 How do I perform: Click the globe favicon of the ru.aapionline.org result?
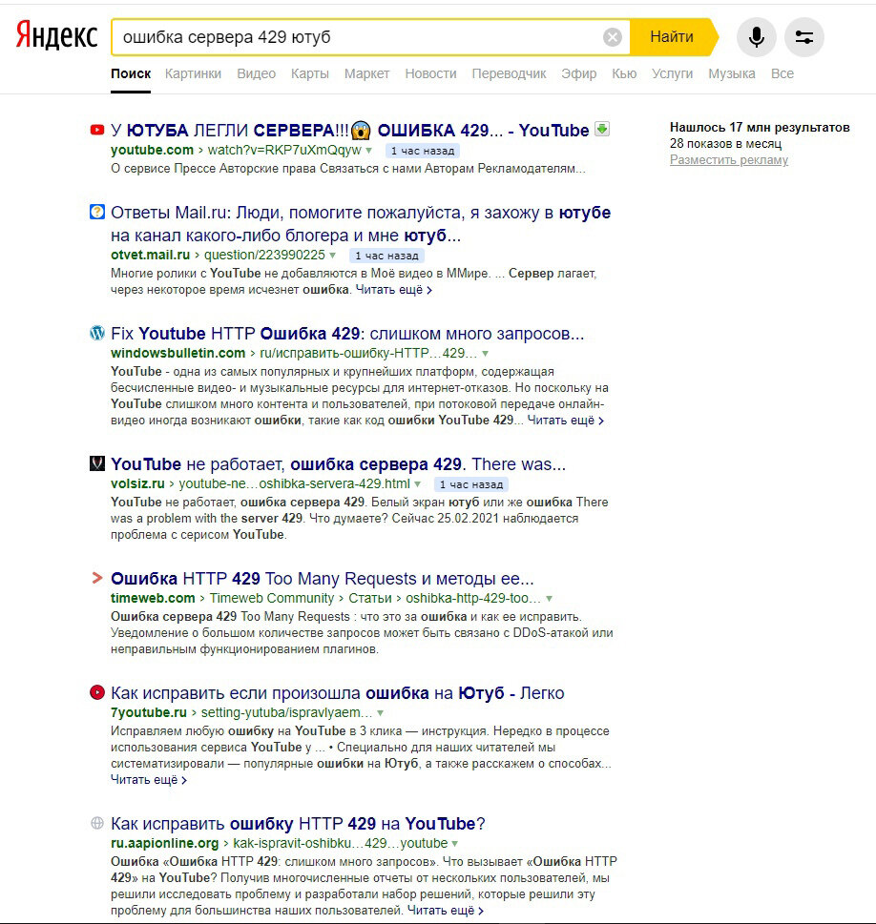(x=96, y=823)
